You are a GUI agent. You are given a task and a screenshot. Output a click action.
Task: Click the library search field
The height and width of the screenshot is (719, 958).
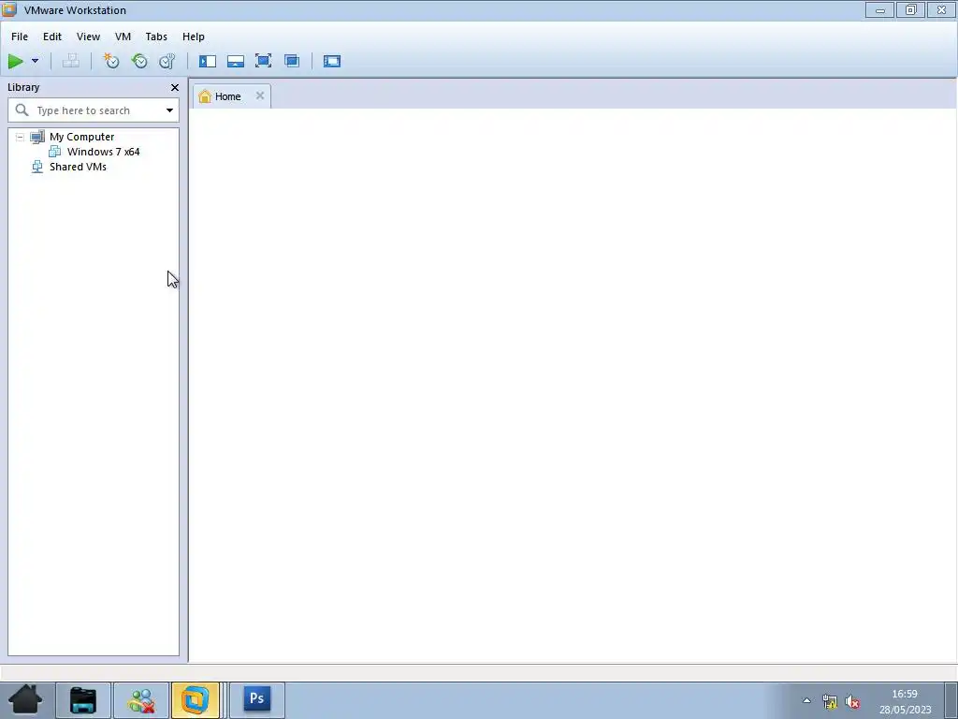point(94,110)
